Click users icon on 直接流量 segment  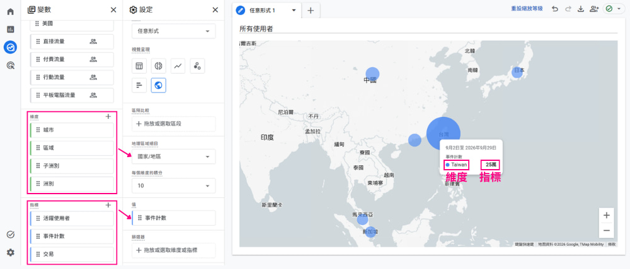pos(93,41)
